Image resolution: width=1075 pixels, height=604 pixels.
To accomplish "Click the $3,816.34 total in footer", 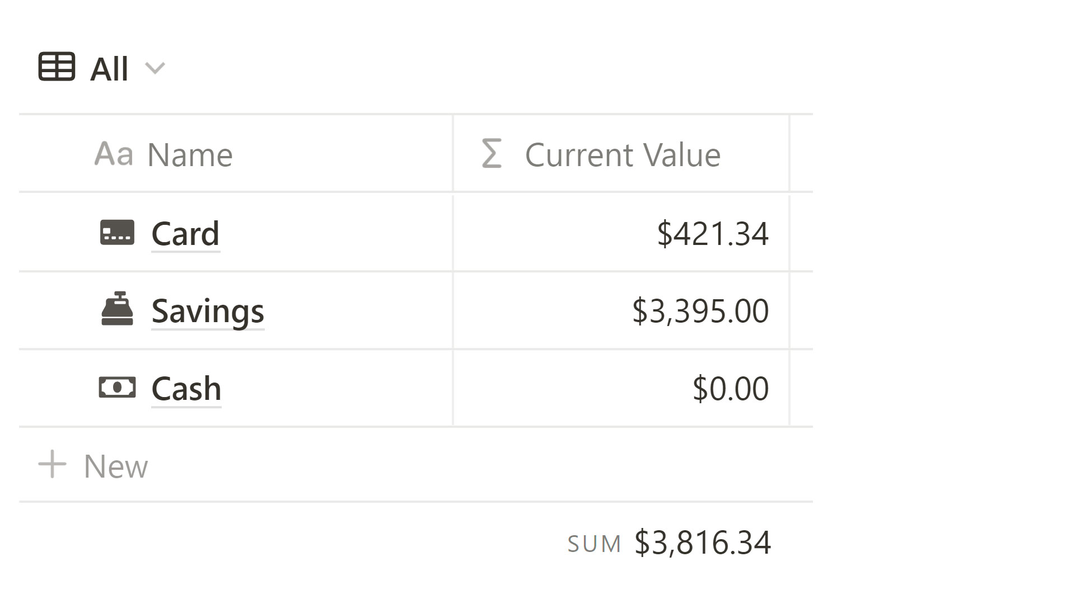I will click(x=702, y=542).
